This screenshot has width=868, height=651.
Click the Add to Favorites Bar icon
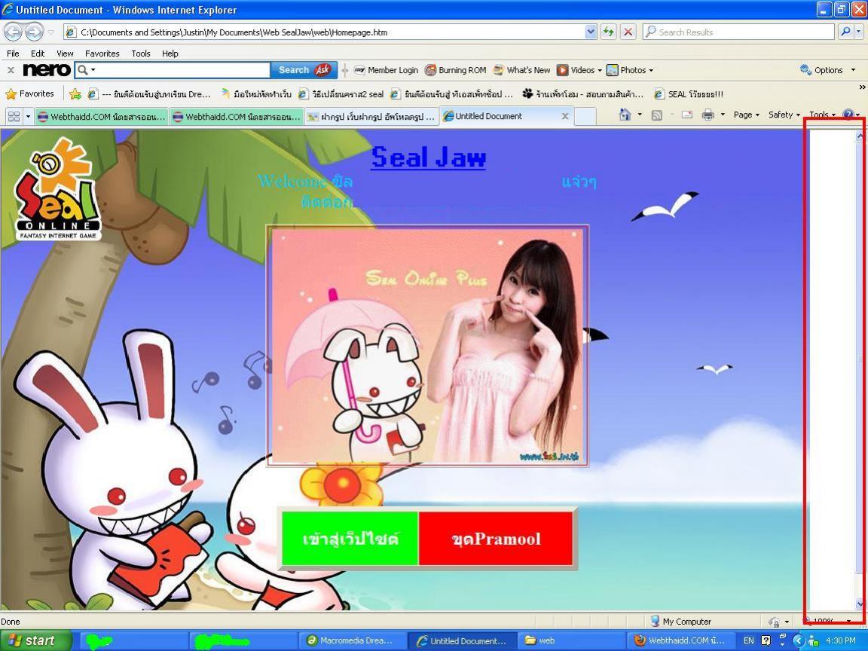tap(75, 93)
